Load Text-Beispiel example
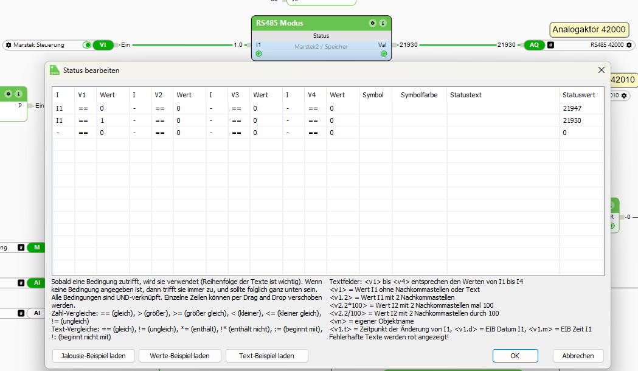 click(x=266, y=356)
